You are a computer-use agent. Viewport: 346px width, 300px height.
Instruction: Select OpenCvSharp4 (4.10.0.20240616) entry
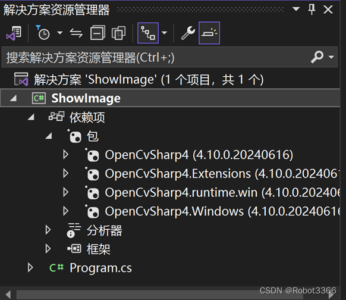(x=199, y=155)
